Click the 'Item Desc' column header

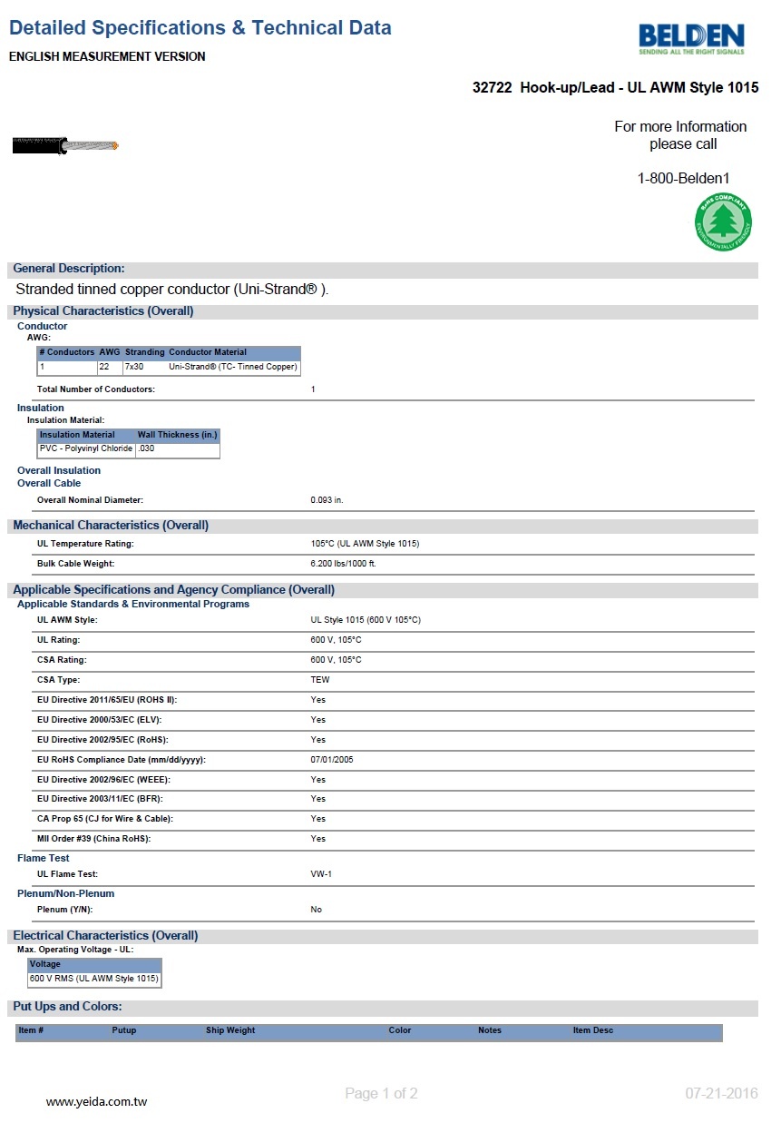click(x=593, y=1030)
